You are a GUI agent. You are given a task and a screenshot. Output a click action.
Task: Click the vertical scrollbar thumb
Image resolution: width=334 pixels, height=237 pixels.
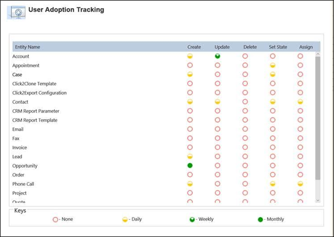tap(318, 118)
